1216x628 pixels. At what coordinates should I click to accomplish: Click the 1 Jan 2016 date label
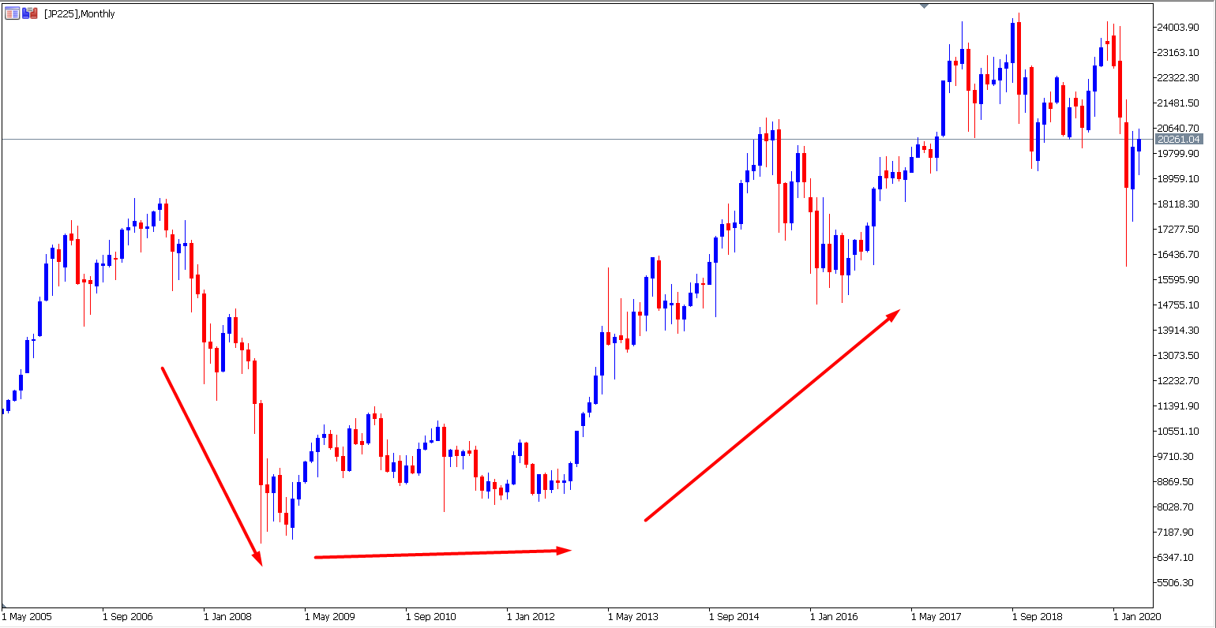coord(835,617)
